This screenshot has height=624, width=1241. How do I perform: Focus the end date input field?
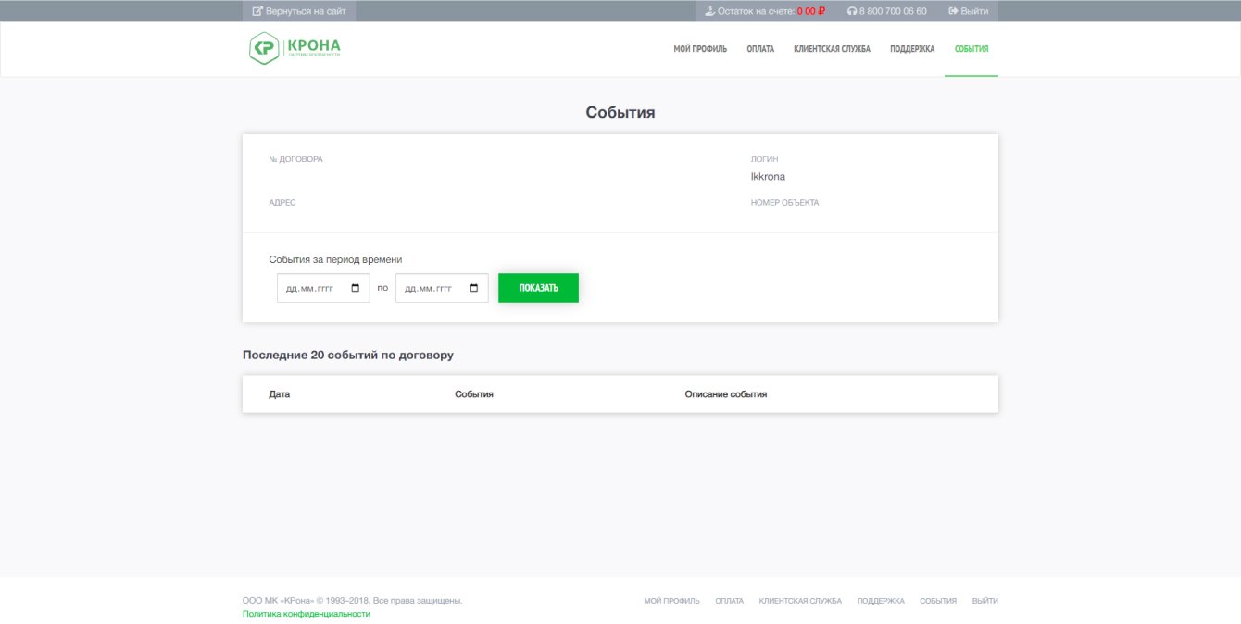click(442, 288)
